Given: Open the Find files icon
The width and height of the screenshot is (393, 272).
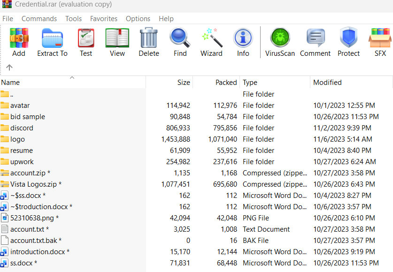Looking at the screenshot, I should pos(180,38).
